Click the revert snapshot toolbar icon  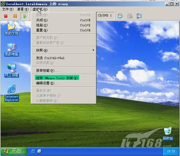[x=130, y=16]
